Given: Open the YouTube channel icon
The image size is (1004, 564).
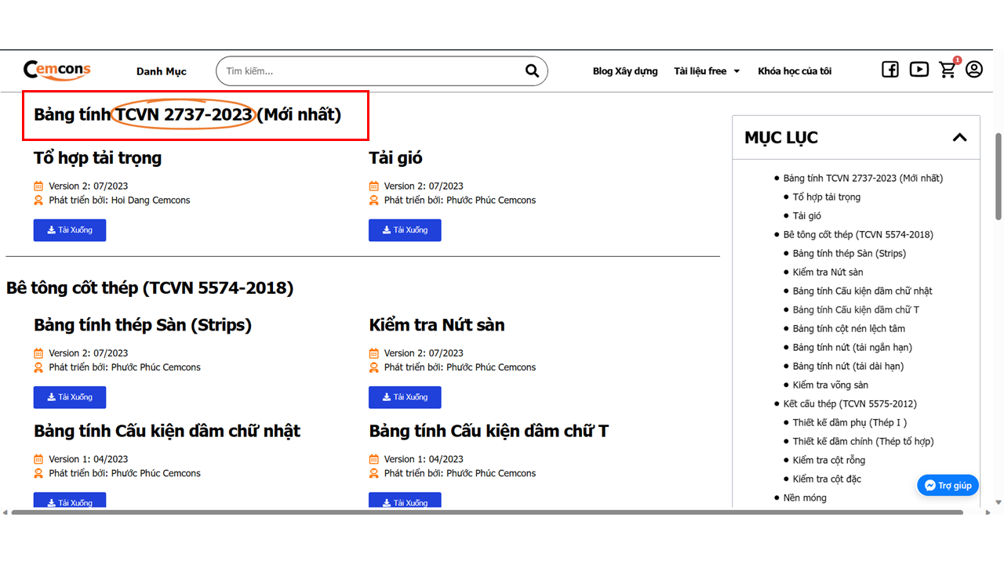Looking at the screenshot, I should [x=919, y=70].
